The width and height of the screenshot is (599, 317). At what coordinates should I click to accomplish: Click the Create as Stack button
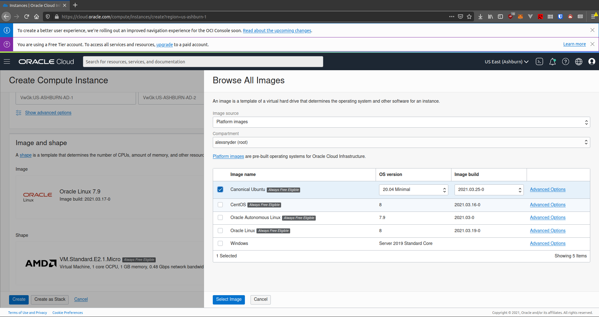[50, 300]
